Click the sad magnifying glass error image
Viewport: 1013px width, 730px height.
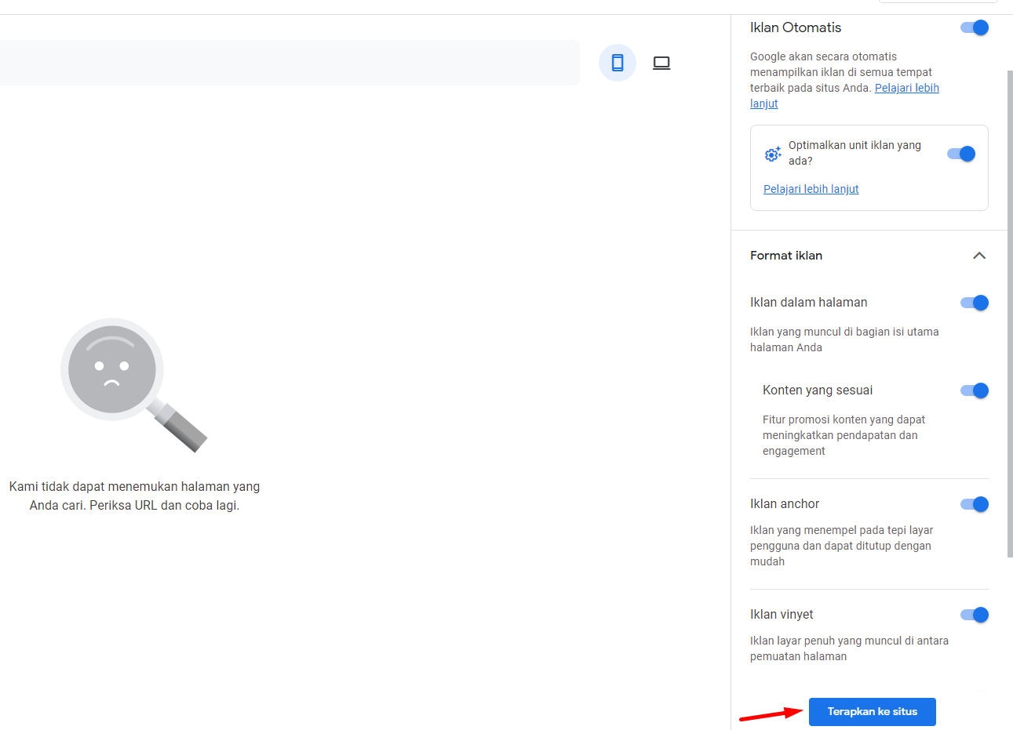(x=134, y=385)
